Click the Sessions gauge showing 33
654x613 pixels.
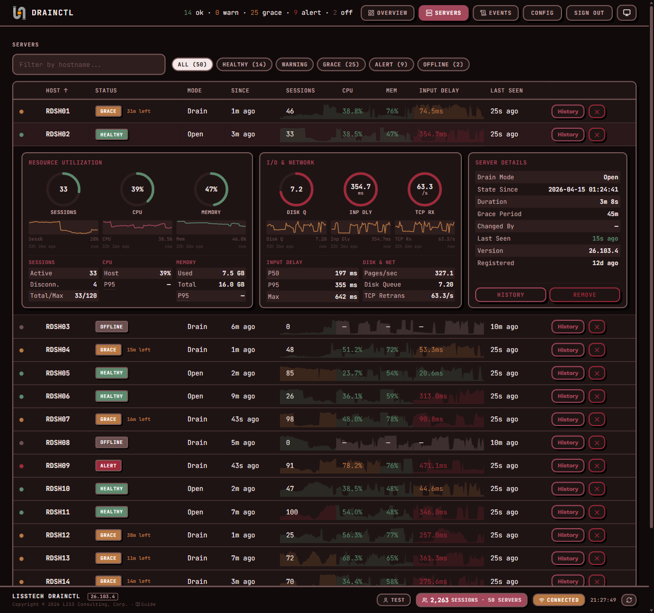[63, 189]
